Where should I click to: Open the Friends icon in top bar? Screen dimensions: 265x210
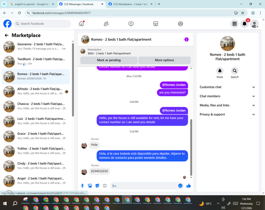coord(106,24)
